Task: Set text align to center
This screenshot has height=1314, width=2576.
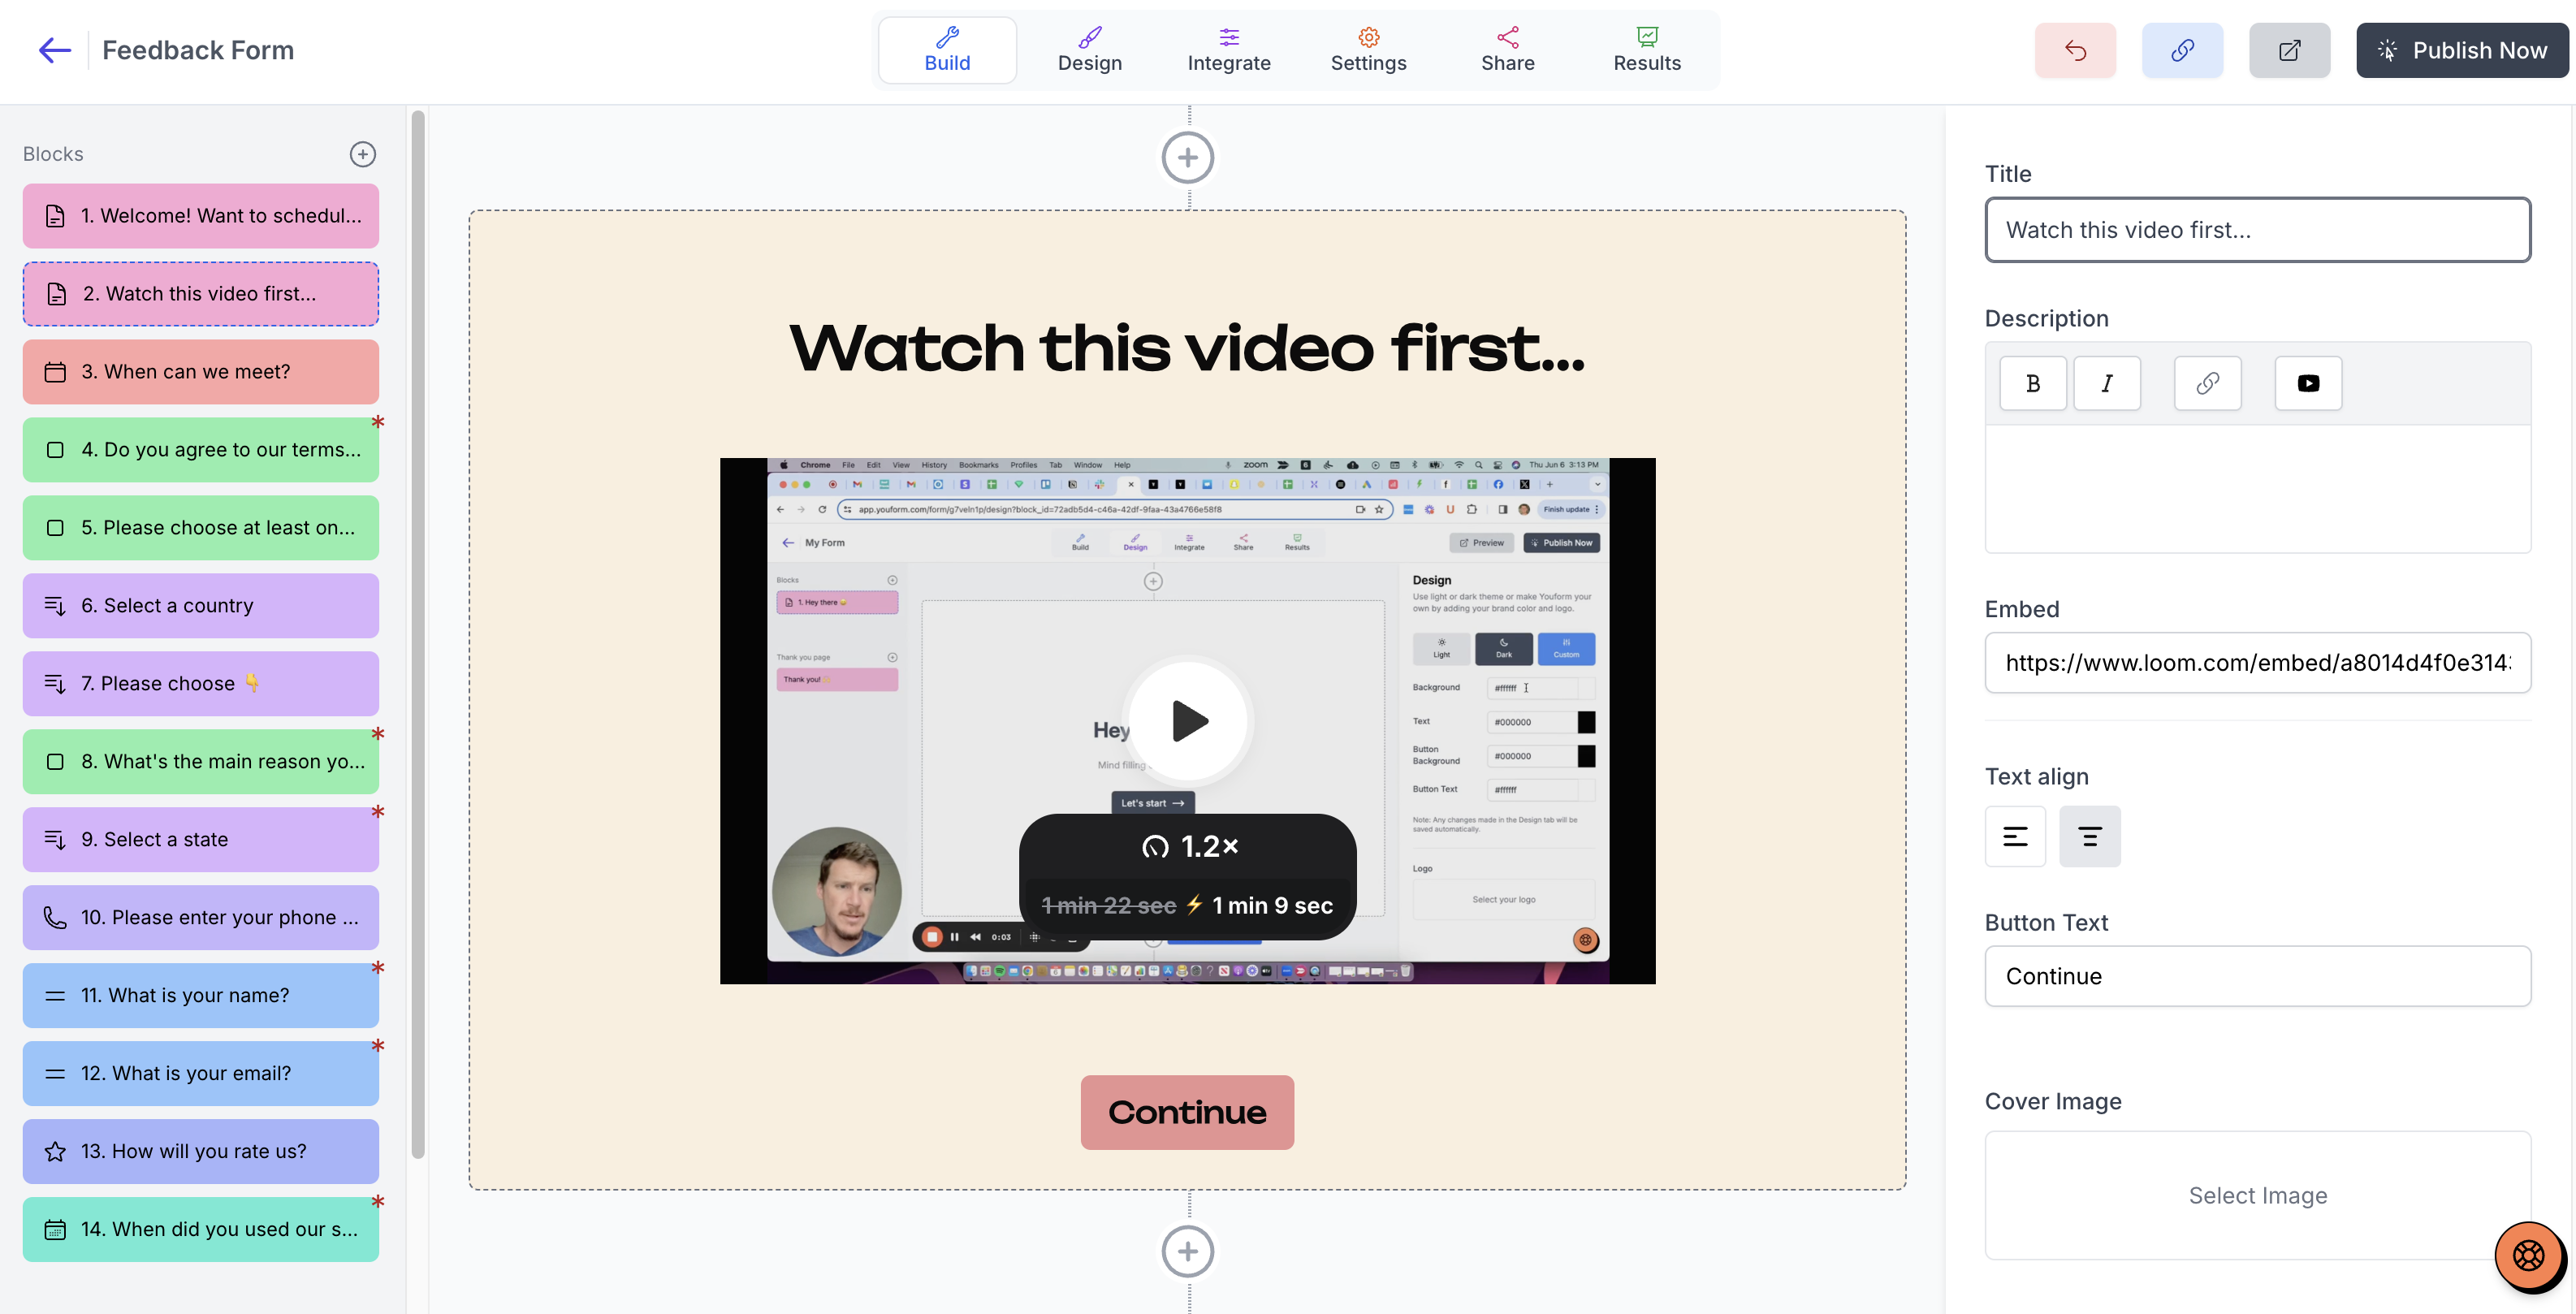Action: 2090,836
